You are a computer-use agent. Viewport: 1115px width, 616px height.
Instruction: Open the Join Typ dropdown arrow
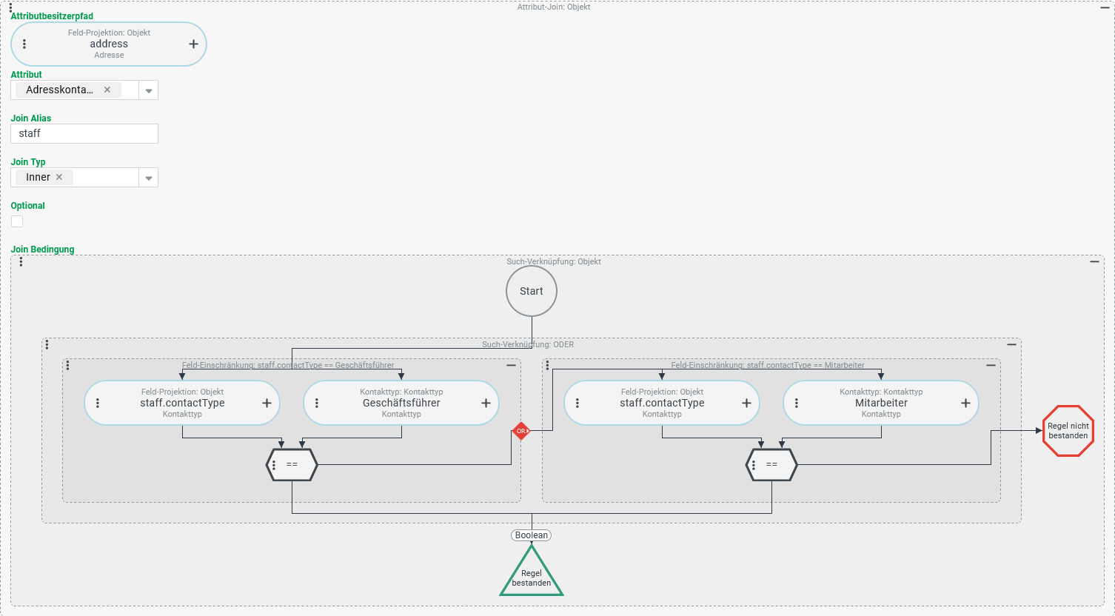coord(149,178)
